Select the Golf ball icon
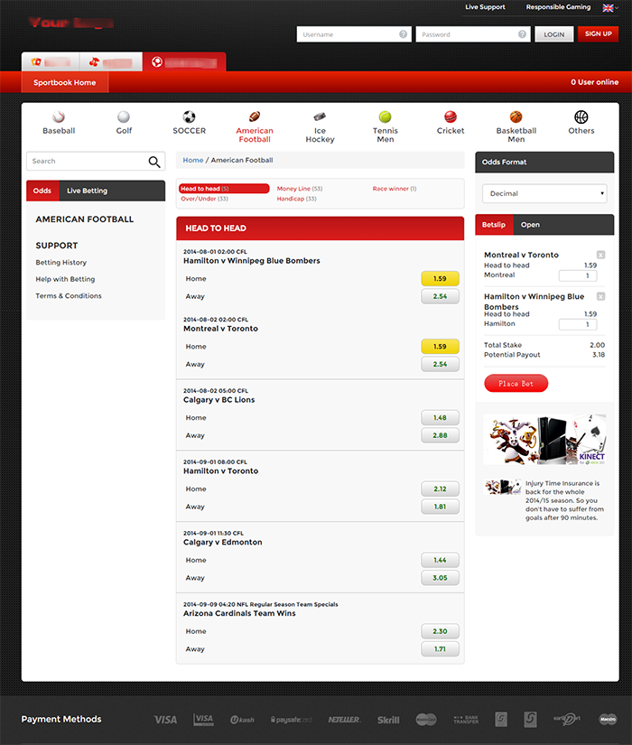632x745 pixels. [x=124, y=117]
